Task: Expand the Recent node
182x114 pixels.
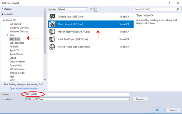Action: pos(2,9)
